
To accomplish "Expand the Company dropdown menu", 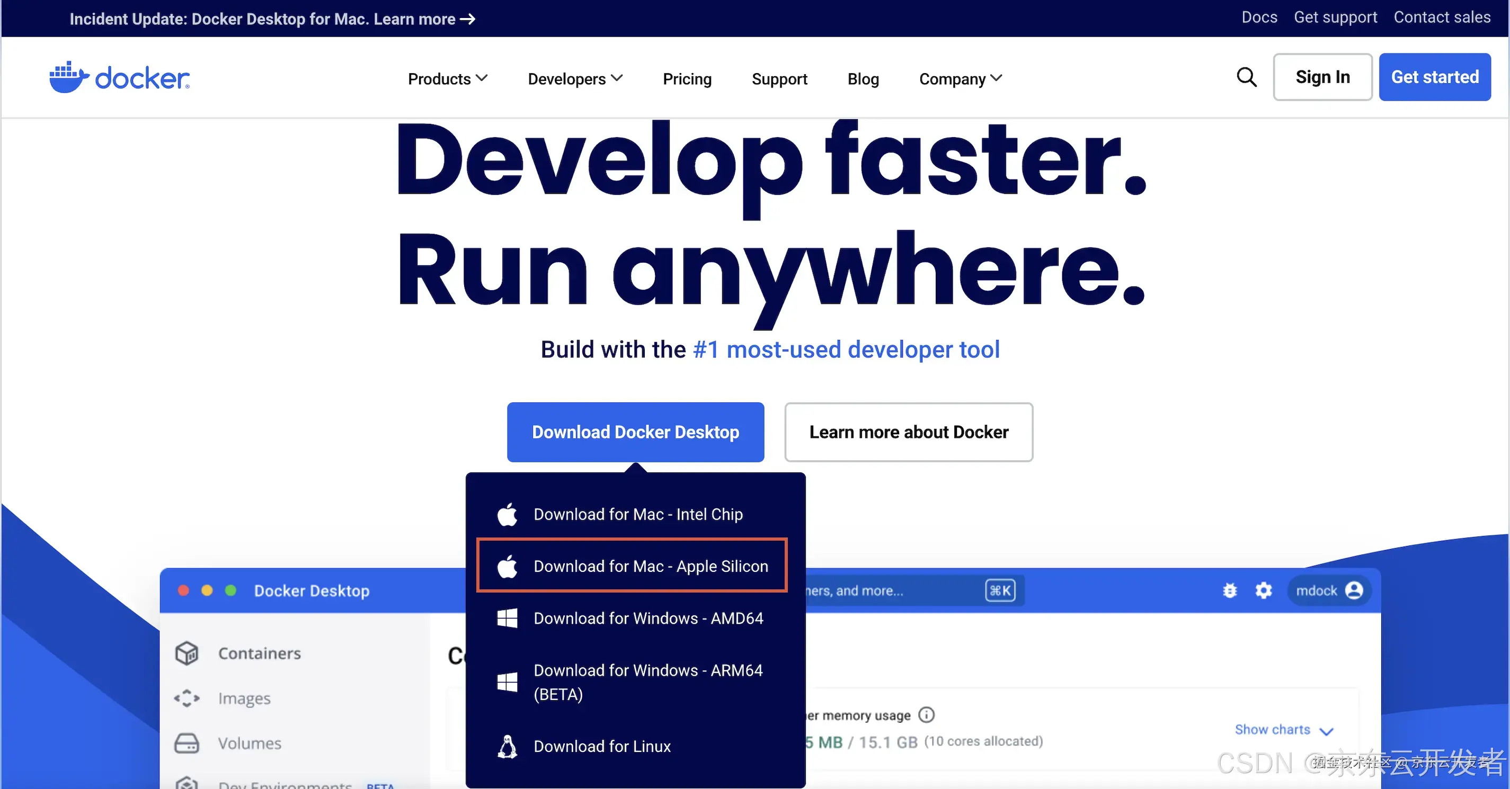I will click(x=960, y=79).
